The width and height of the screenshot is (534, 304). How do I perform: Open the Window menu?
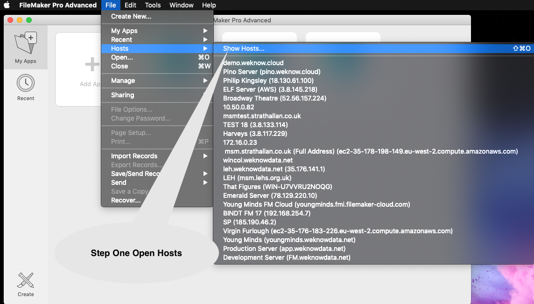(x=182, y=5)
